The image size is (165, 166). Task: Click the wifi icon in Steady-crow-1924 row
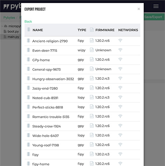[x=120, y=125]
